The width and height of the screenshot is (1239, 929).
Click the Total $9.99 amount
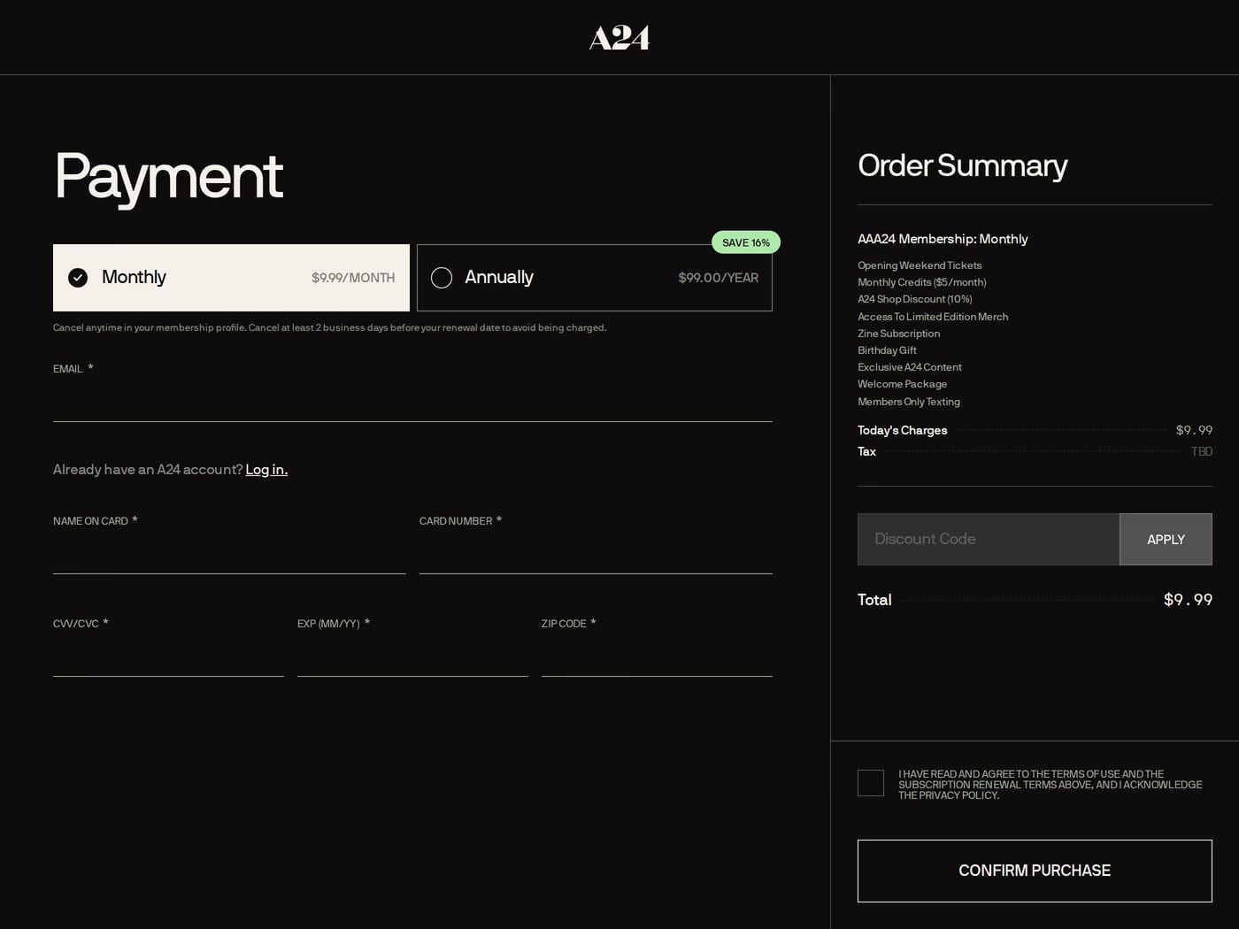[1188, 600]
